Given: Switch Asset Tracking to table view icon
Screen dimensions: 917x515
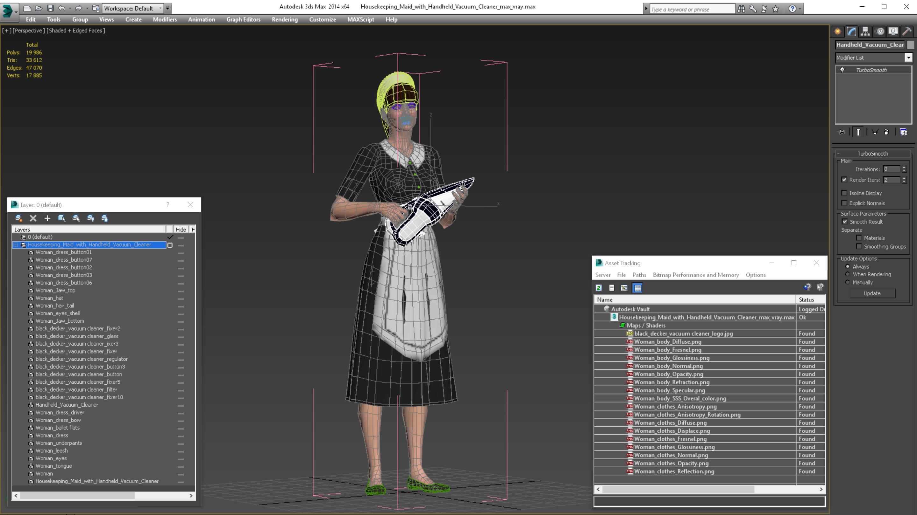Looking at the screenshot, I should click(x=637, y=288).
